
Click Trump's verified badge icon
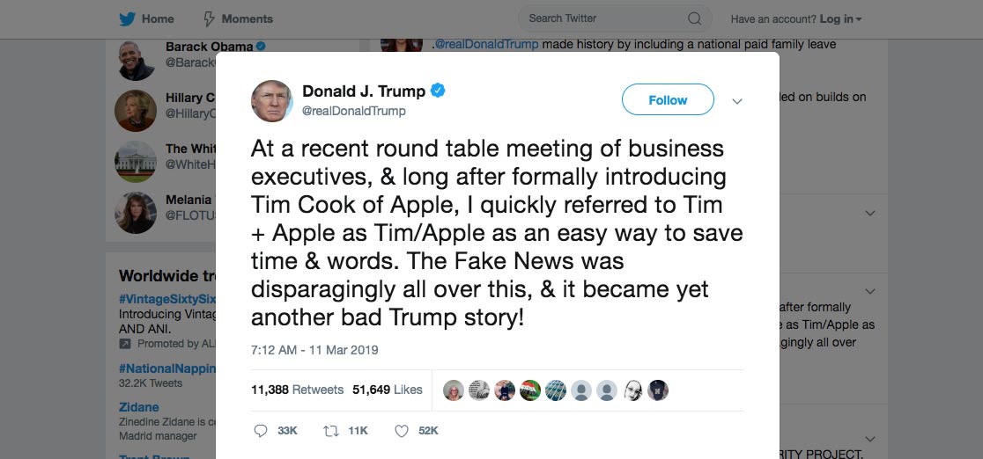(x=438, y=91)
